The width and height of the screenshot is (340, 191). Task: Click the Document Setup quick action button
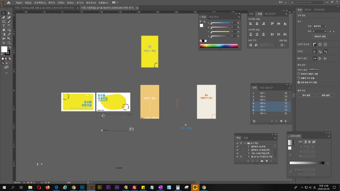[306, 95]
